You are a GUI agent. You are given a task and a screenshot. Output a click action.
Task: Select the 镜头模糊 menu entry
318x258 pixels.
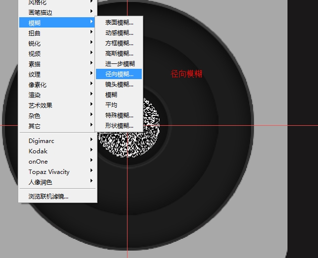[x=119, y=85]
